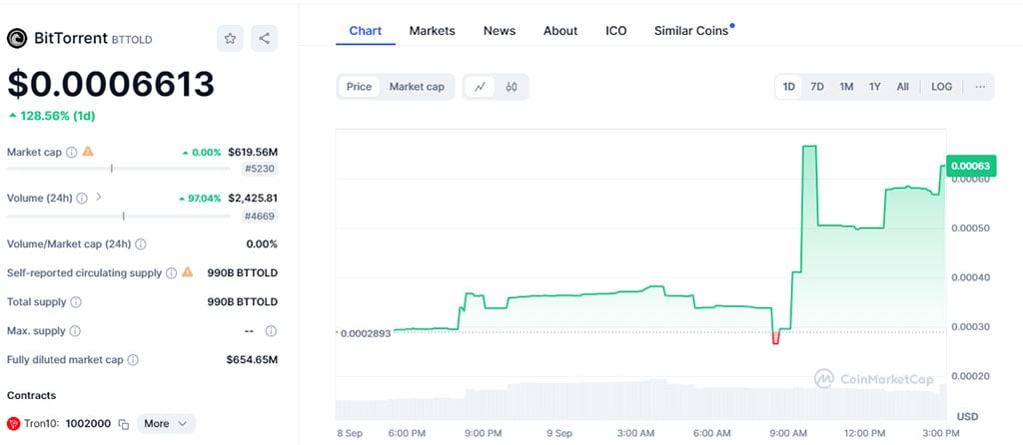The height and width of the screenshot is (445, 1023).
Task: Click the BitTorrent coin logo
Action: (17, 39)
